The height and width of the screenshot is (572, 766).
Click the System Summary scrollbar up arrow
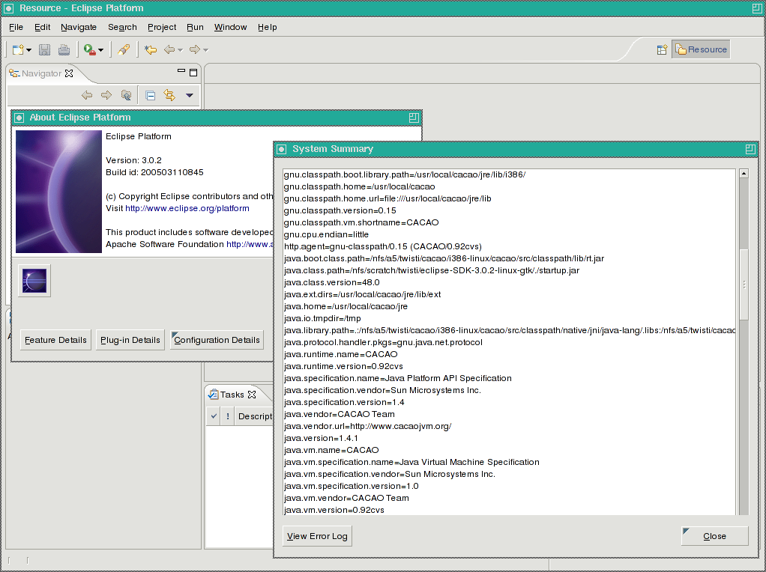(744, 173)
